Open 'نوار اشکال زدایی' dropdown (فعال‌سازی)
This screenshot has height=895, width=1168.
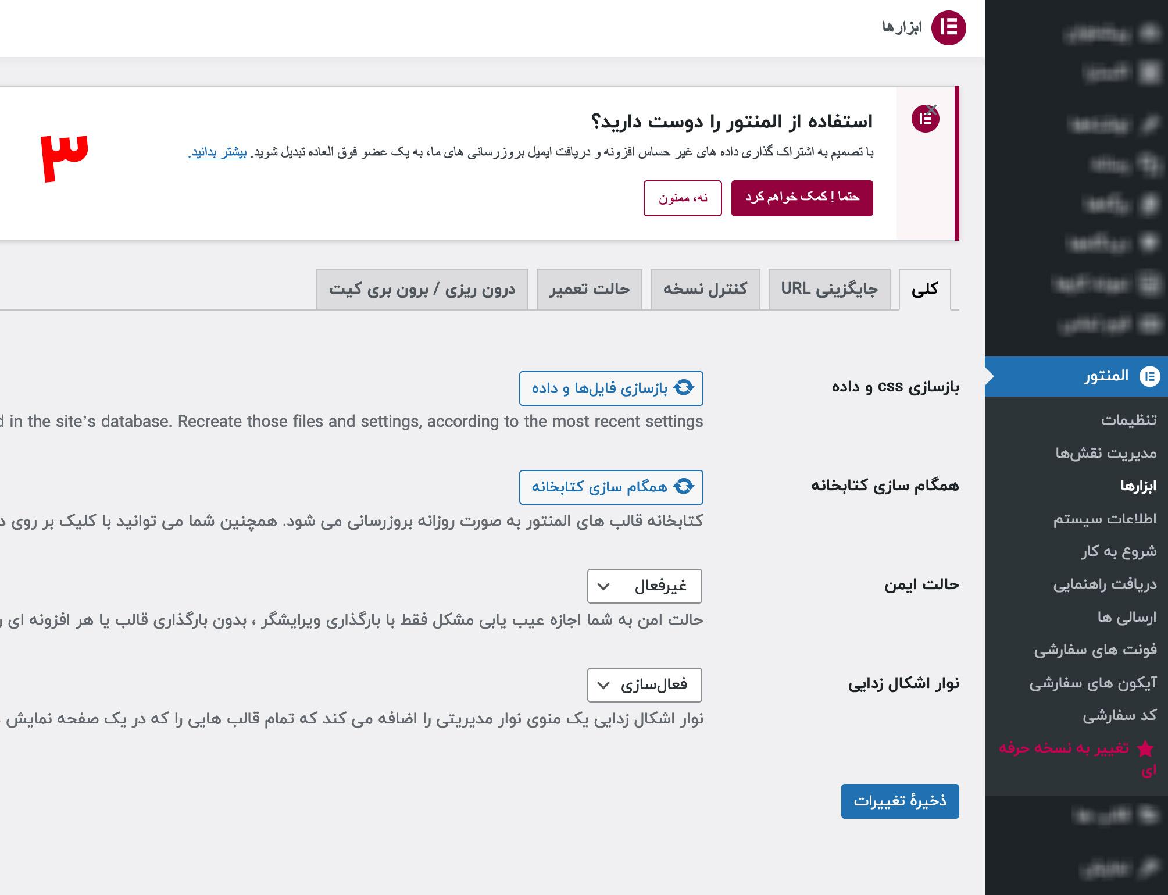645,684
